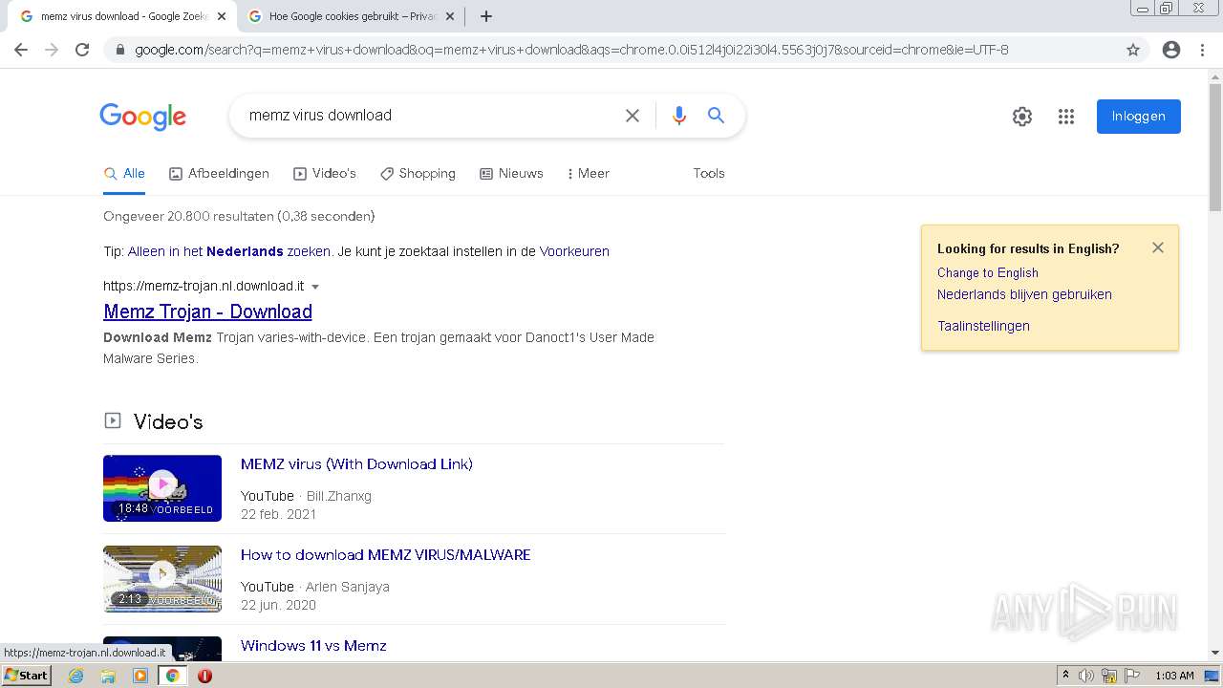Click Alleen in het Nederlands zoeken link
Viewport: 1223px width, 688px height.
point(229,251)
